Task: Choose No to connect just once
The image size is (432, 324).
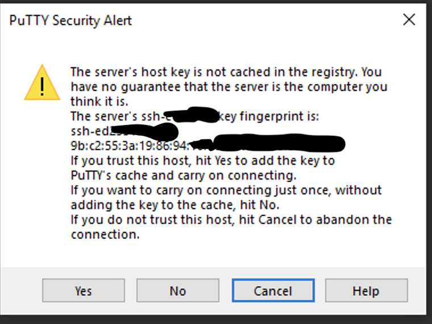Action: pyautogui.click(x=177, y=291)
